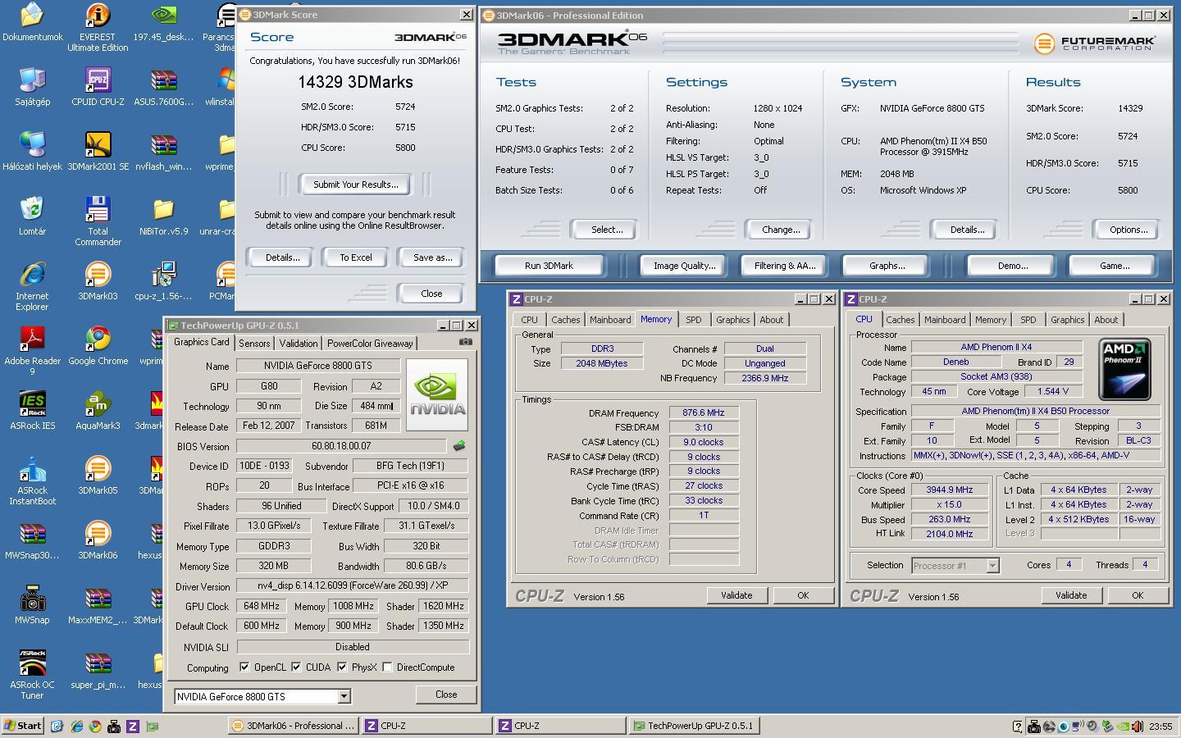Screen dimensions: 1181x738
Task: Open the super_pi_m archive icon
Action: (x=98, y=670)
